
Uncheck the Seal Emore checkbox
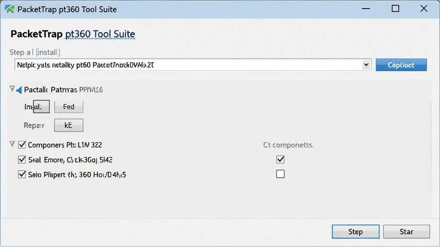22,160
